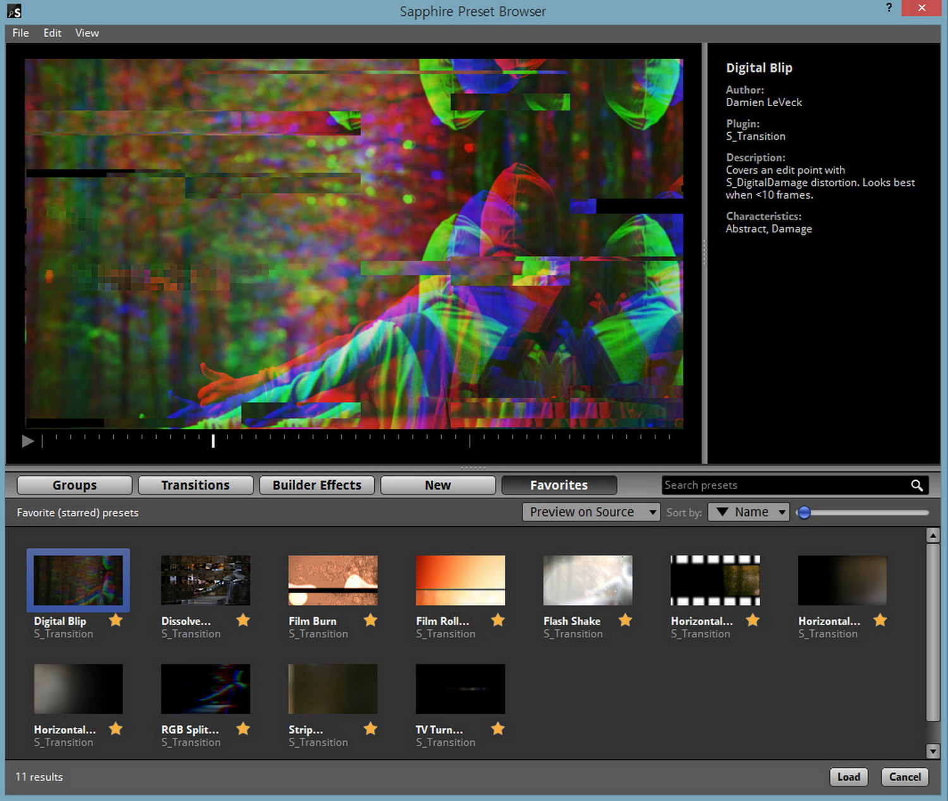Viewport: 948px width, 801px height.
Task: Switch to the Groups tab
Action: pyautogui.click(x=75, y=485)
